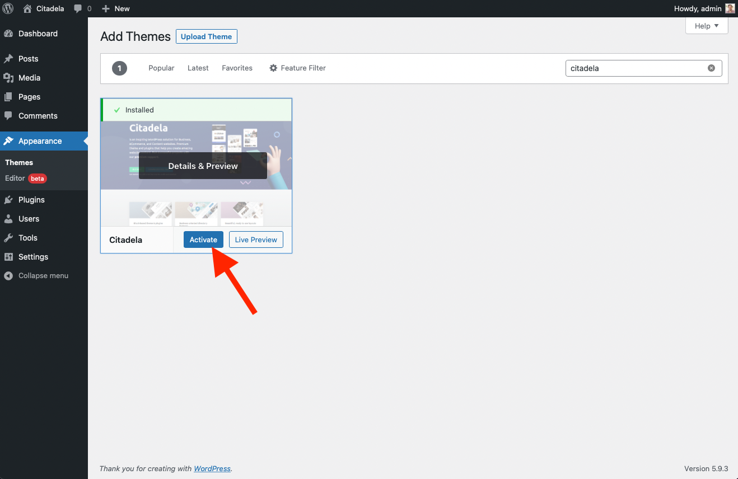Open the Feature Filter gear icon
The image size is (738, 479).
click(273, 68)
